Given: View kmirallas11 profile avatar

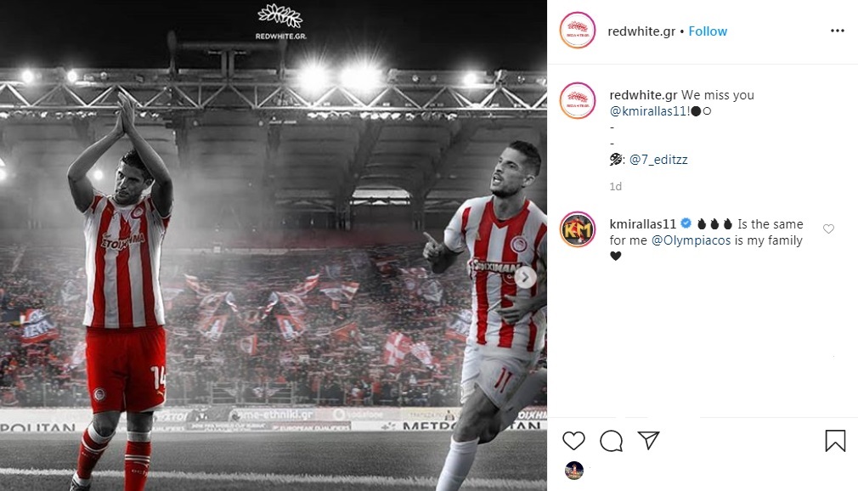Looking at the screenshot, I should [x=578, y=229].
